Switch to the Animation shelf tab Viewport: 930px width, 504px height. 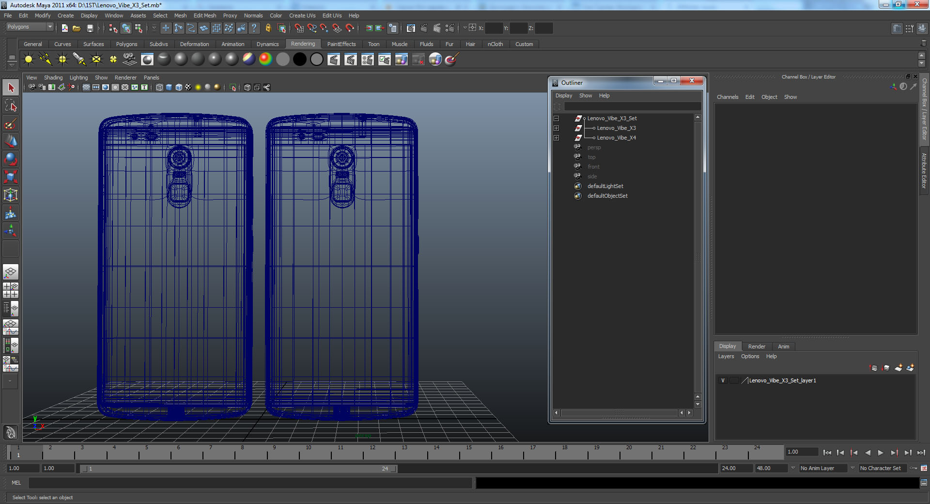(x=233, y=44)
